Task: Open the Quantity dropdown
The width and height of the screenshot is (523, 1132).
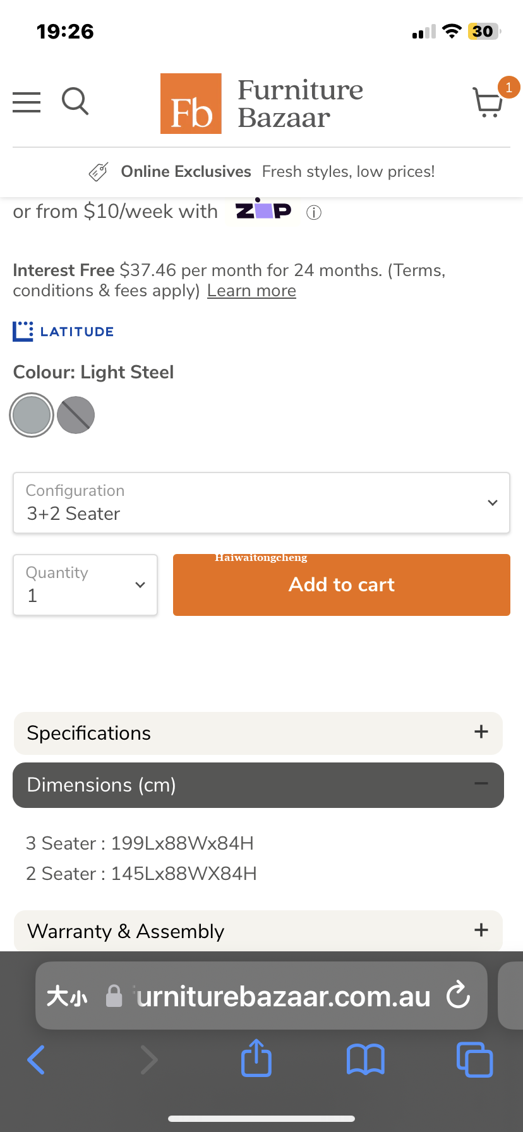Action: coord(85,585)
